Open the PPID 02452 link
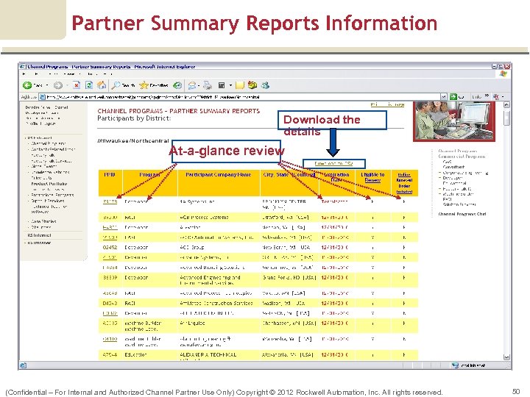 pyautogui.click(x=110, y=248)
